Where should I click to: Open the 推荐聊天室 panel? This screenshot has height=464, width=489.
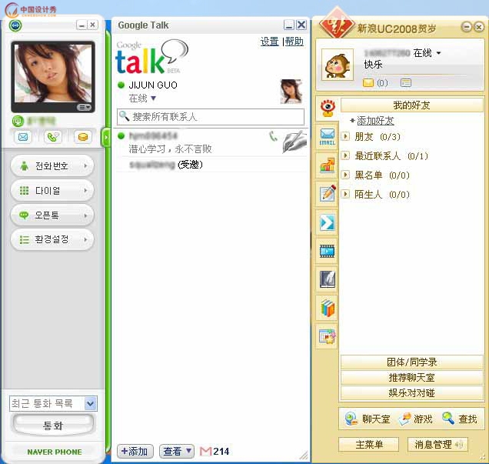pos(411,378)
